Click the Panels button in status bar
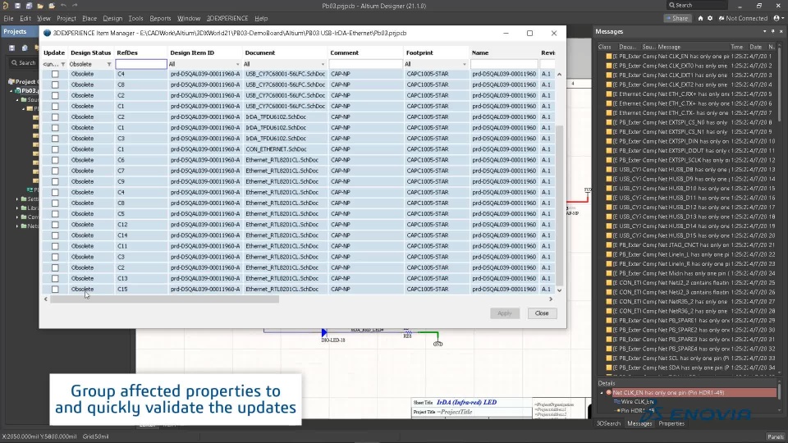This screenshot has height=443, width=788. 776,436
